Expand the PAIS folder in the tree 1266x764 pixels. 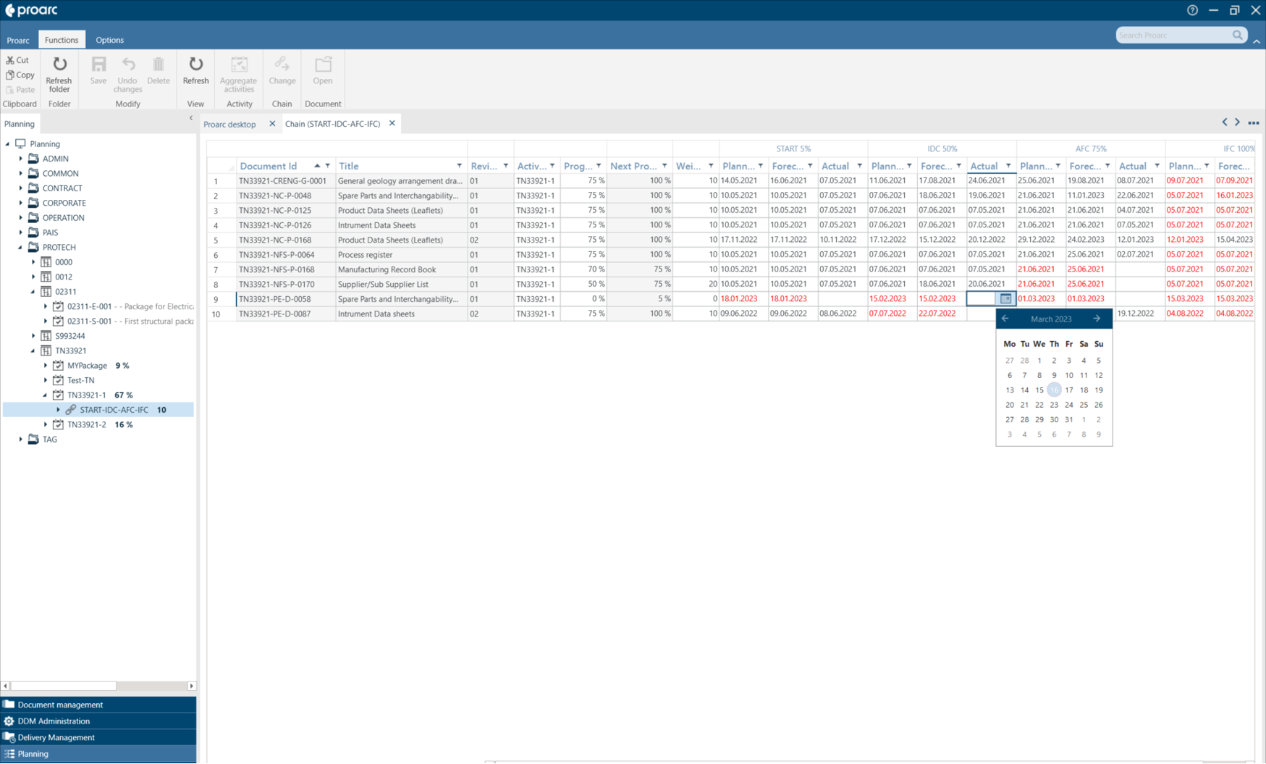coord(21,232)
